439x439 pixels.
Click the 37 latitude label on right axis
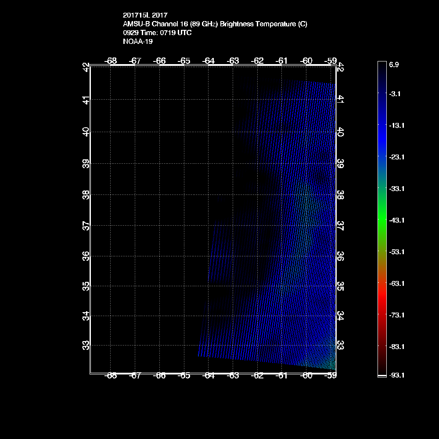[x=340, y=226]
